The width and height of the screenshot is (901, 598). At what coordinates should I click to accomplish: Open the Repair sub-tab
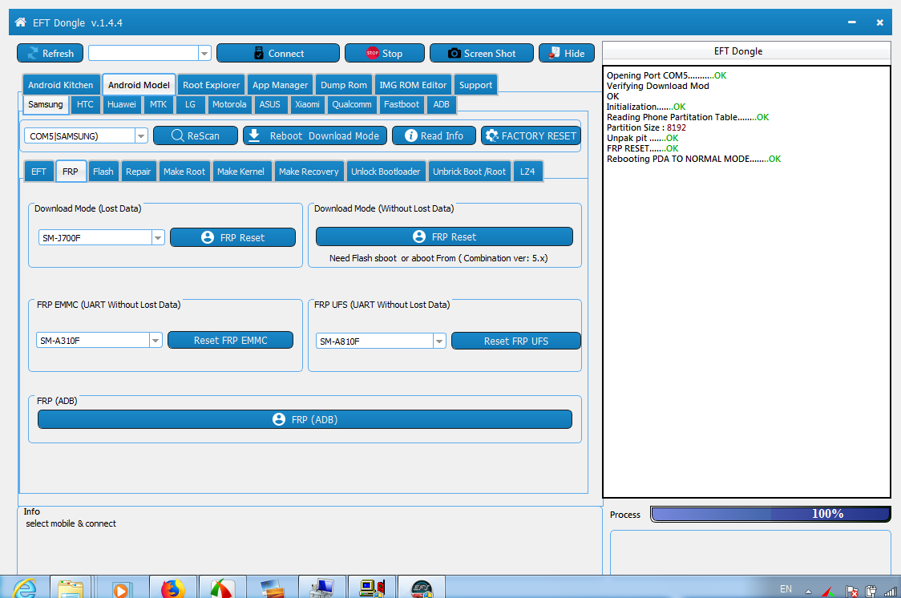click(x=139, y=172)
